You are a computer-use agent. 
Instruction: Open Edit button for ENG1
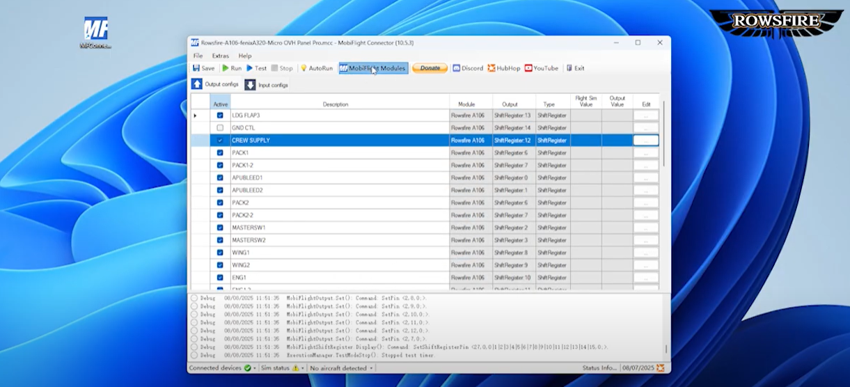646,278
